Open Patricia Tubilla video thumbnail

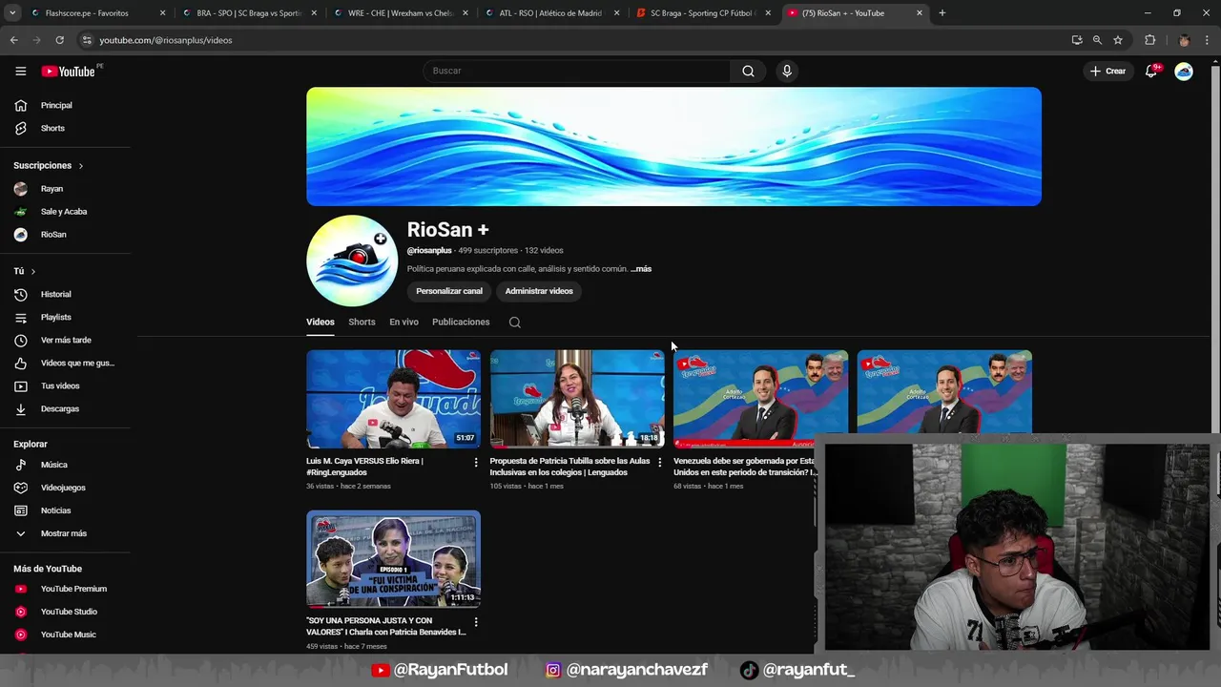(577, 399)
